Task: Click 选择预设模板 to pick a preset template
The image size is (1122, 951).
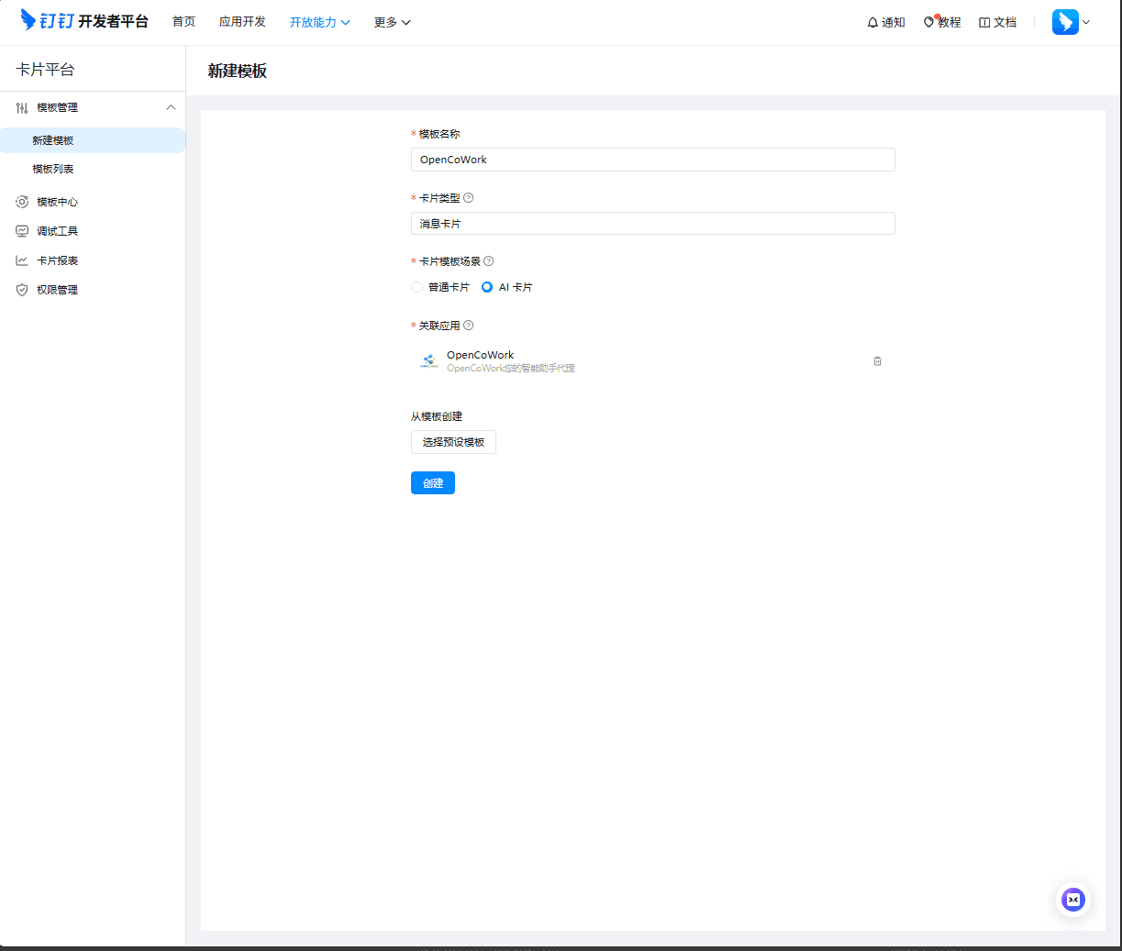Action: point(453,441)
